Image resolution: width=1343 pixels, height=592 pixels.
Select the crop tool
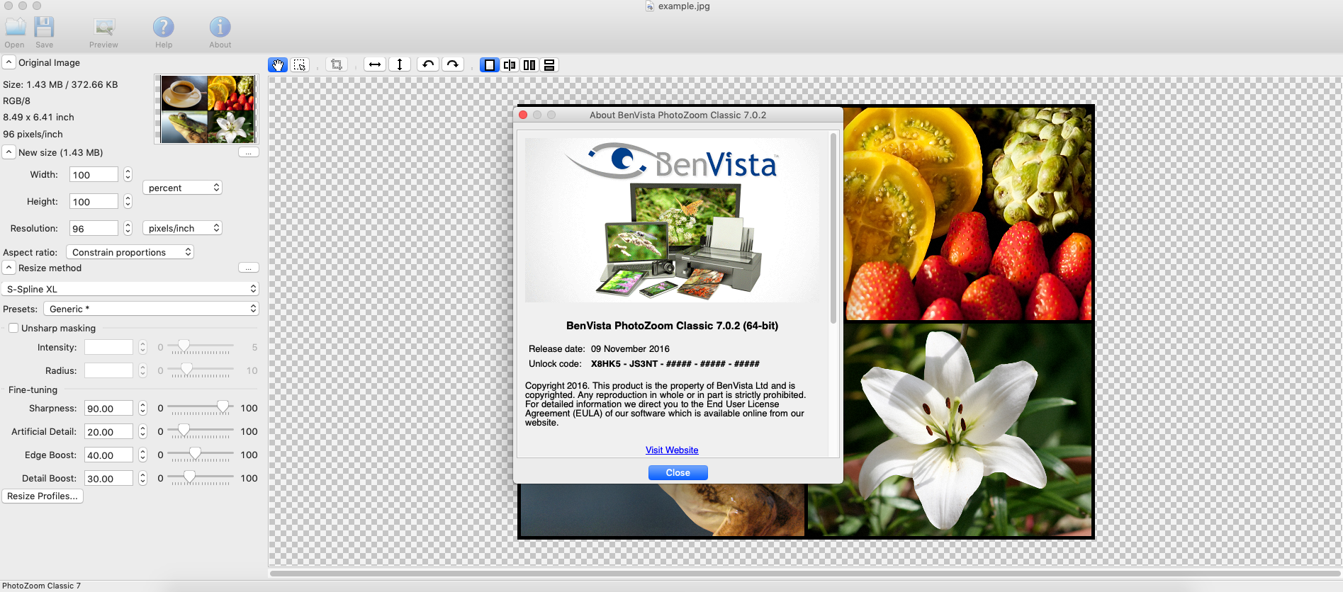(337, 64)
